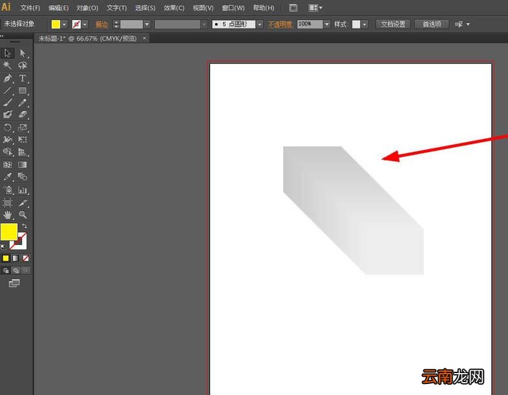
Task: Select the Eyedropper tool
Action: [8, 176]
